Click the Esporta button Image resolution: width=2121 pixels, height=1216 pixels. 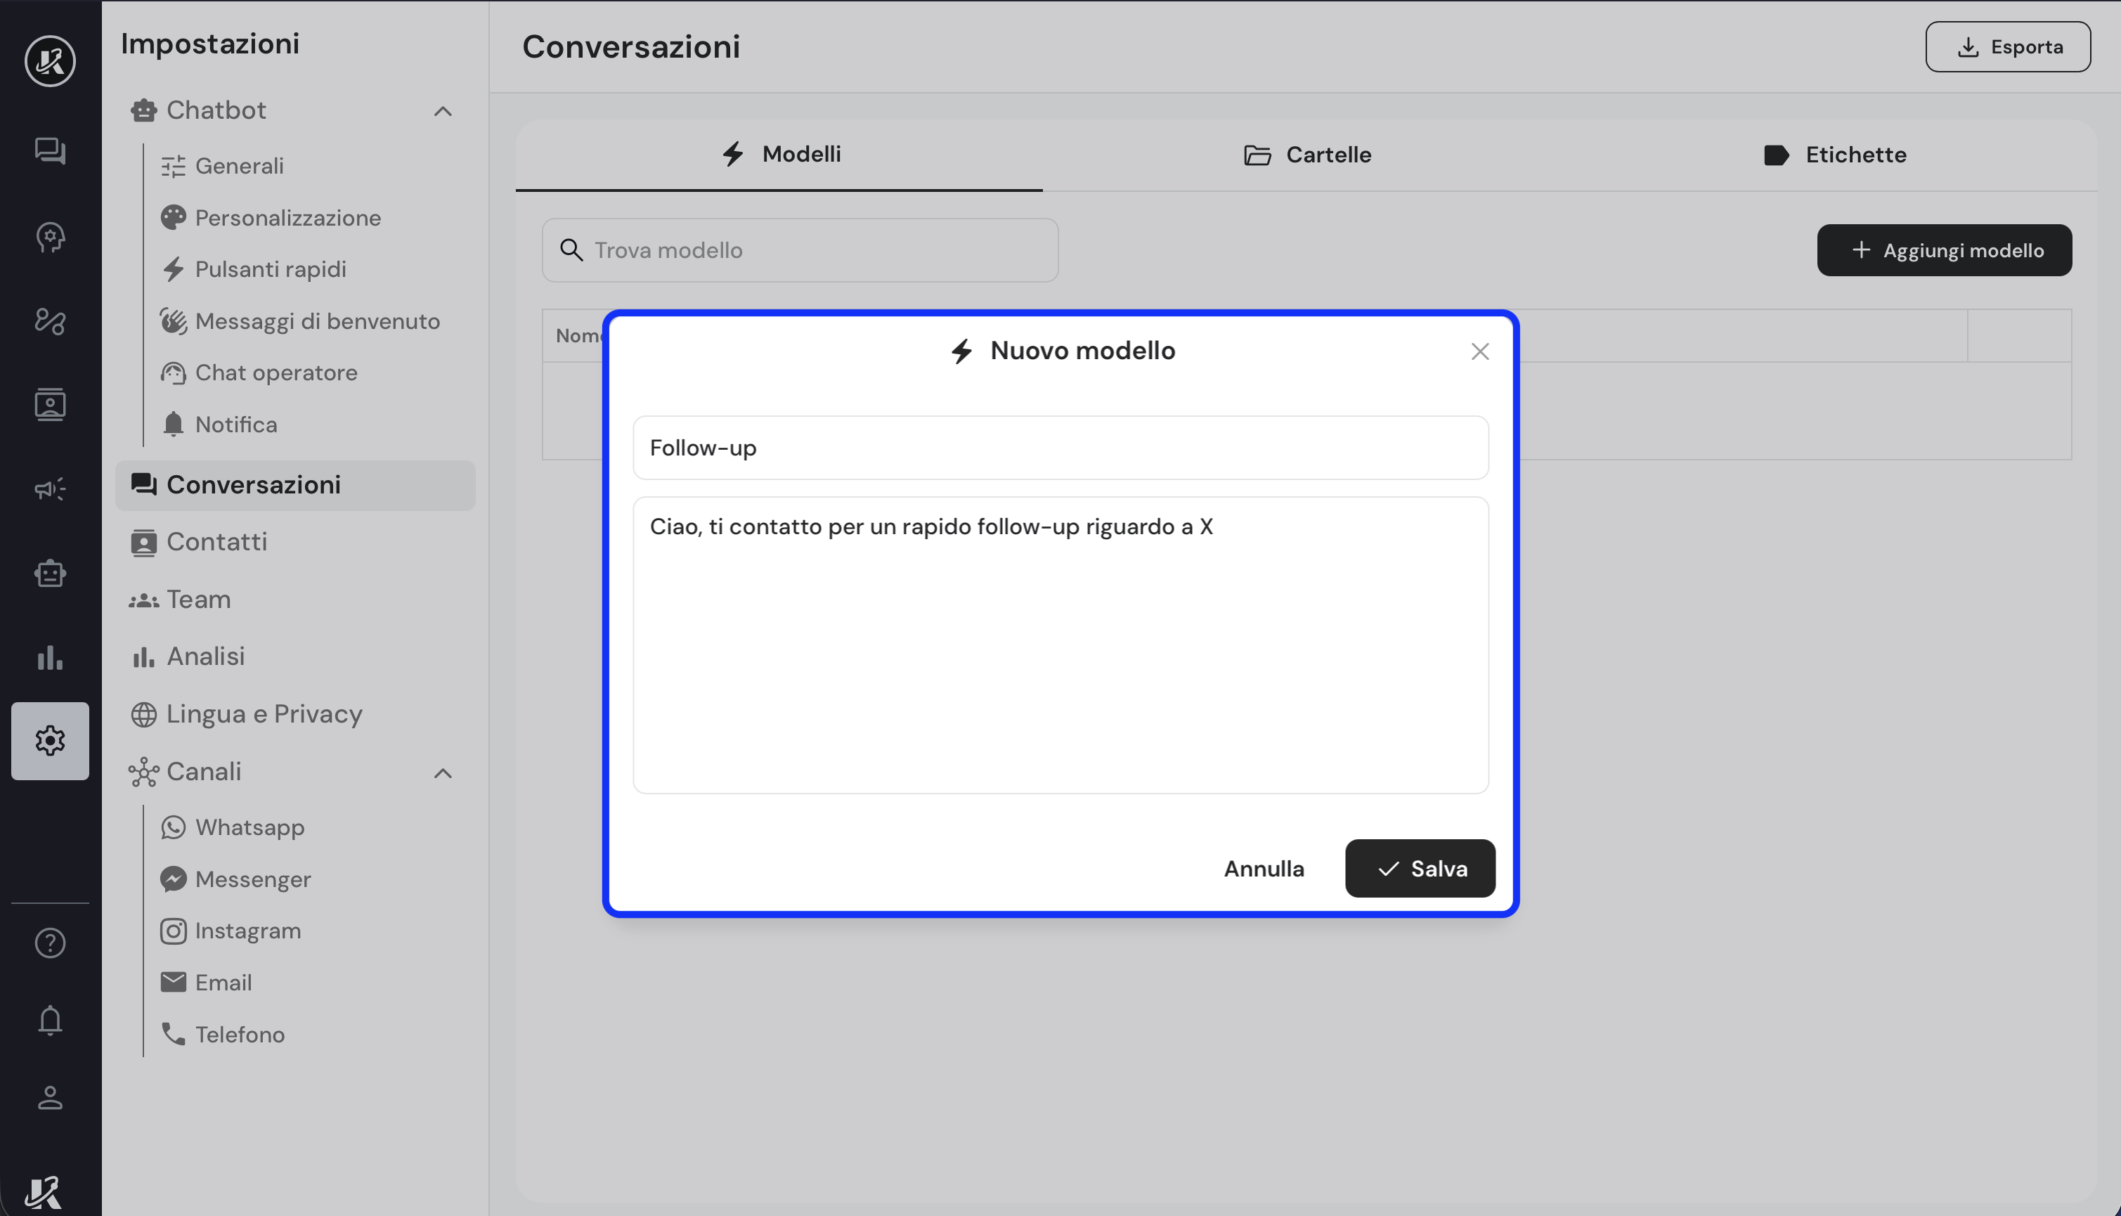click(2007, 47)
